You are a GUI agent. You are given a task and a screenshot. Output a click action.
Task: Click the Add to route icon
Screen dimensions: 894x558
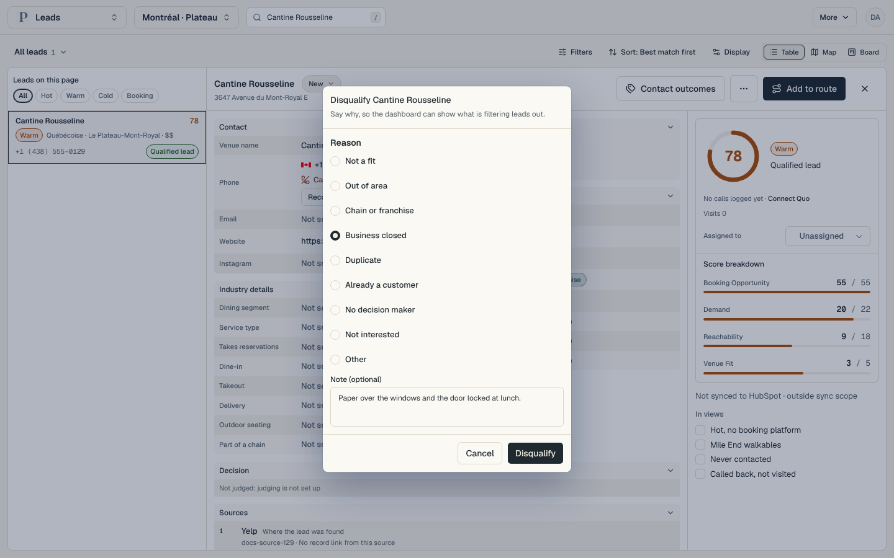[x=777, y=89]
